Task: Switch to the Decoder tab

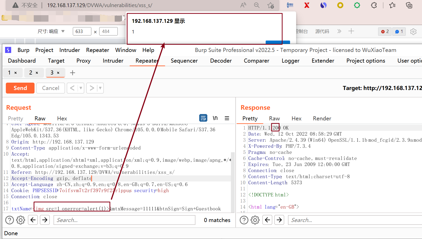Action: 221,61
